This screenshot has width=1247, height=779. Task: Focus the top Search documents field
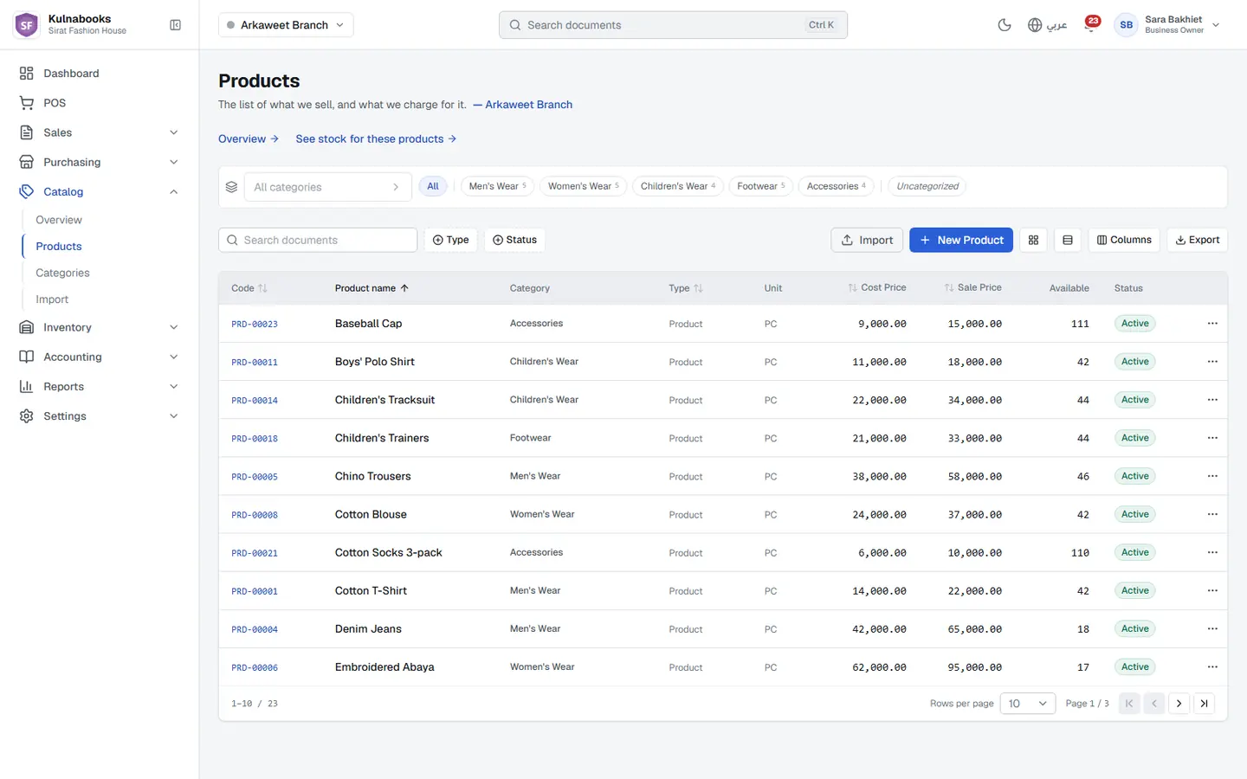(673, 25)
